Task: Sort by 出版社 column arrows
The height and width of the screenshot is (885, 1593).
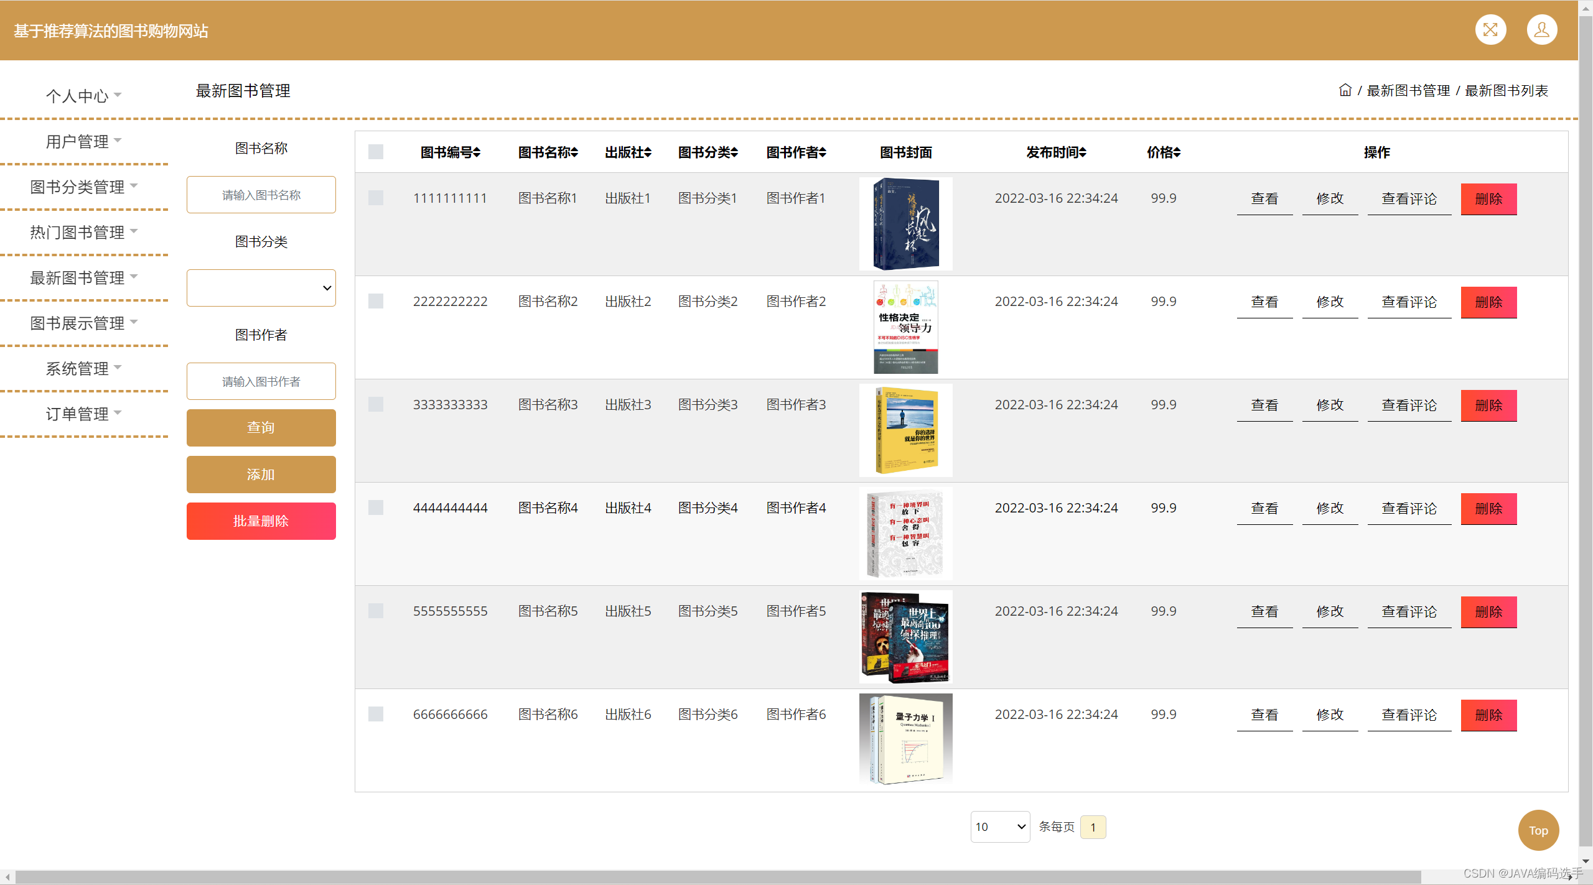Action: point(648,152)
